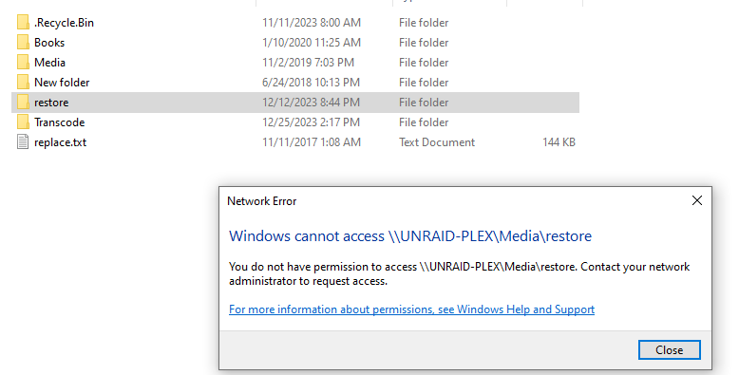Click the Network Error dialog title
Viewport: 739px width, 375px height.
261,201
